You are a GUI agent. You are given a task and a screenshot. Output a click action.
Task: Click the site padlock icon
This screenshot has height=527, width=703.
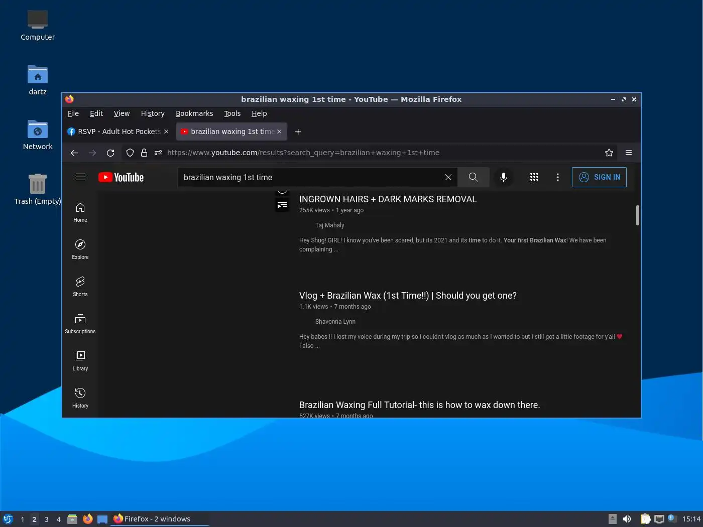coord(144,153)
